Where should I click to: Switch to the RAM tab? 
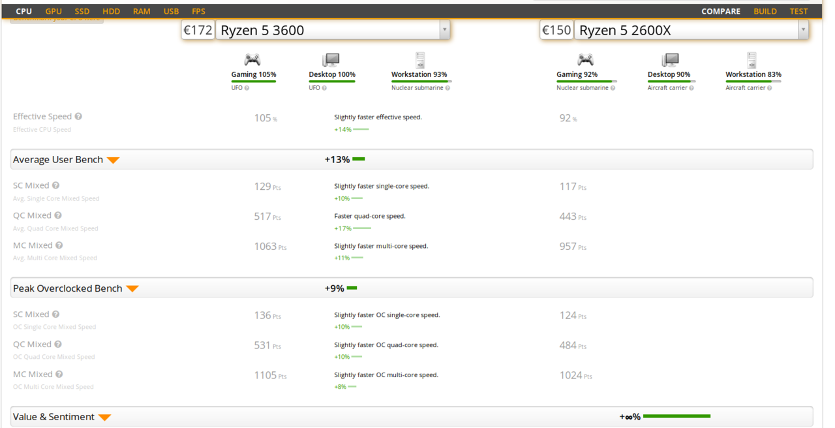[x=142, y=11]
